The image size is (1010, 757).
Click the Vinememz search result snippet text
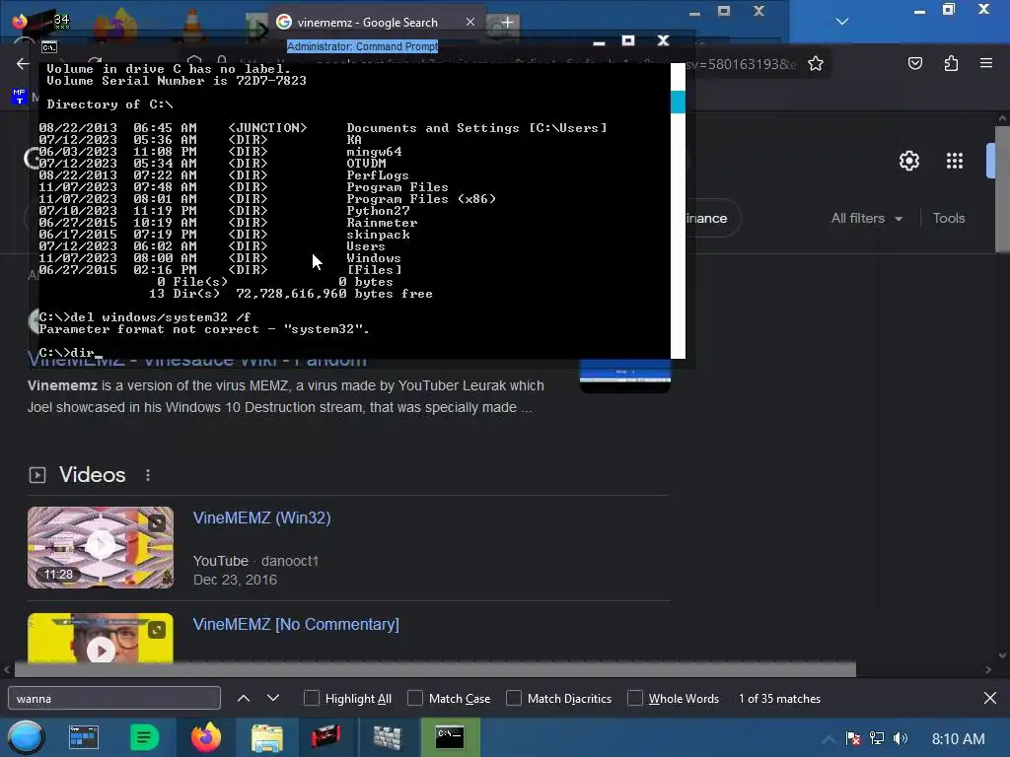coord(285,396)
